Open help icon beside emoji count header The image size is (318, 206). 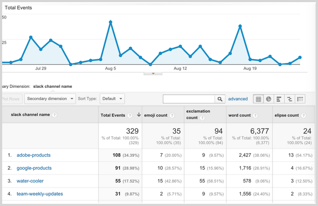tap(172, 116)
